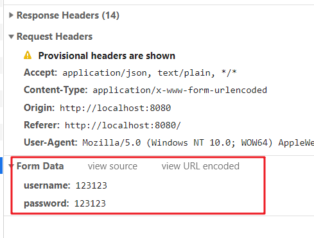Select the Content-Type header value

pos(180,90)
